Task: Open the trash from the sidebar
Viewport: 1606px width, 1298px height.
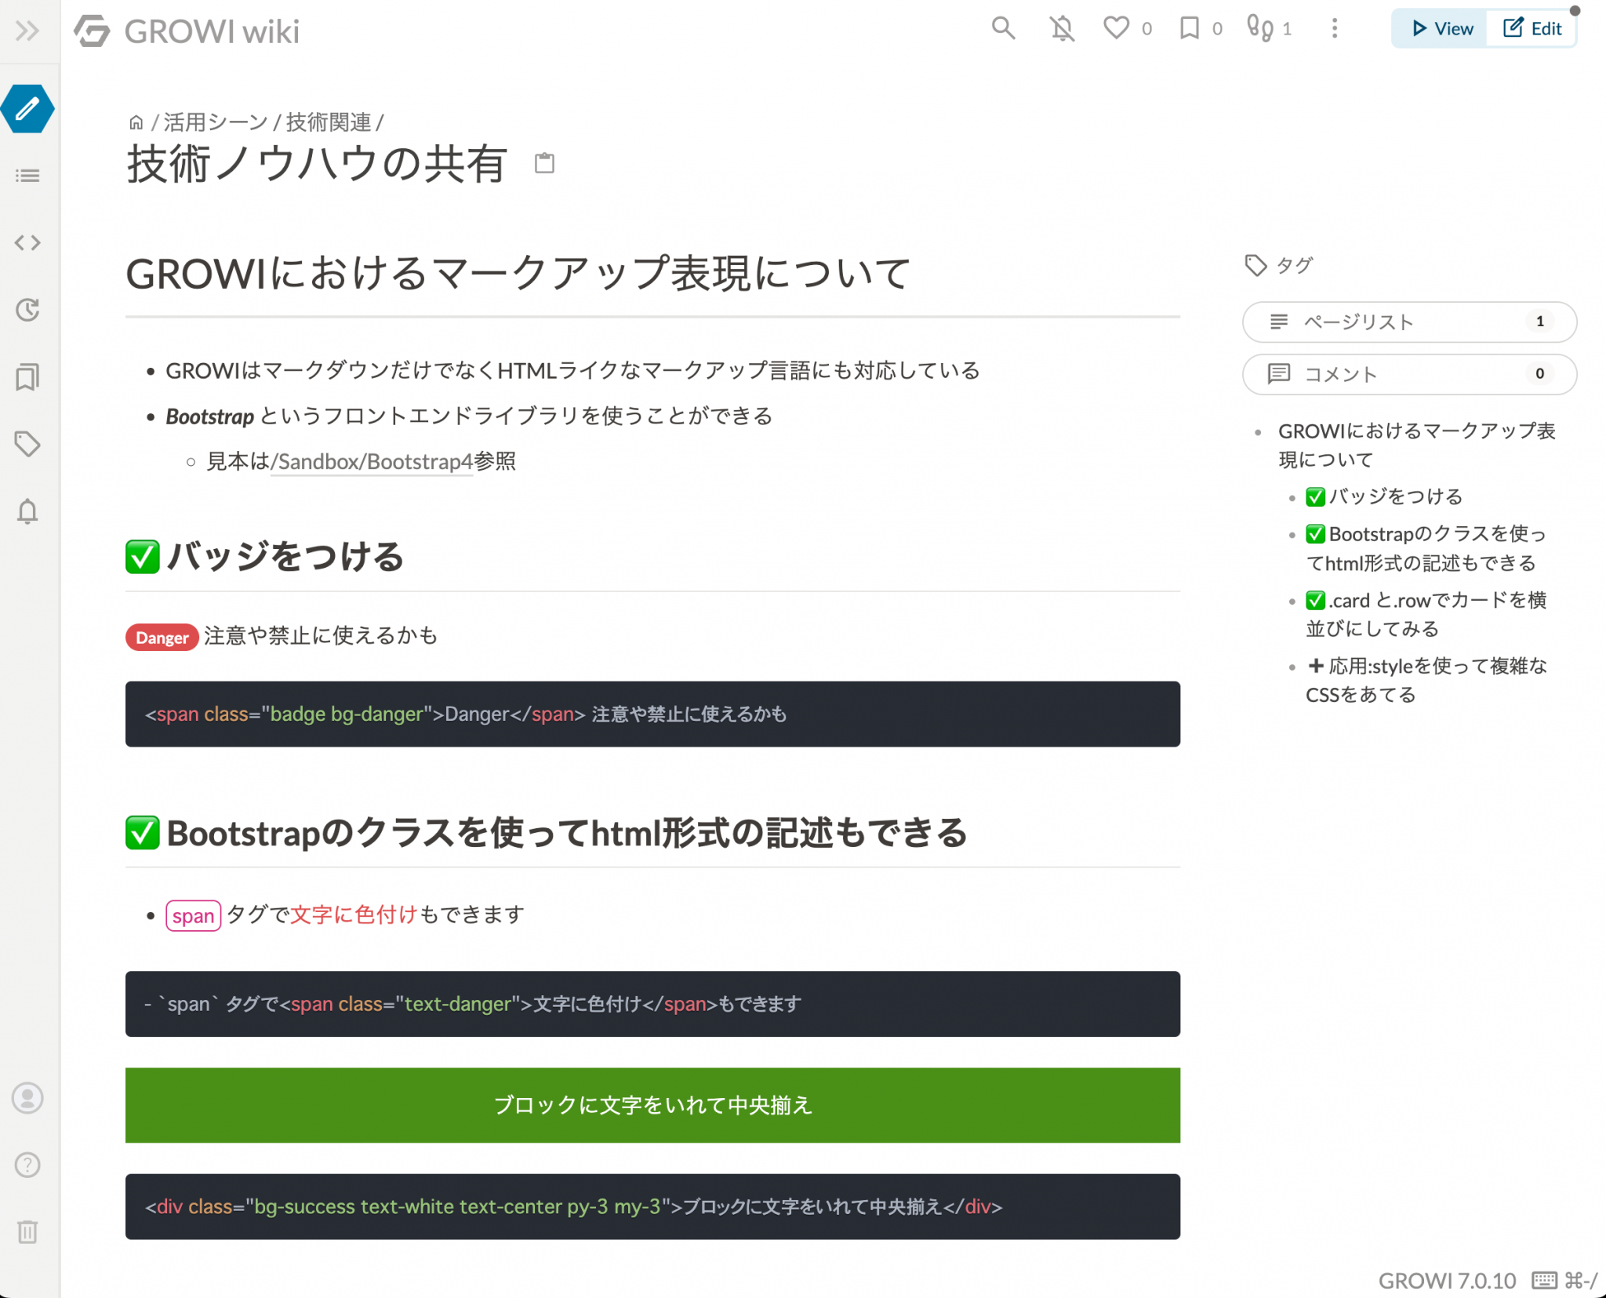Action: pyautogui.click(x=27, y=1232)
